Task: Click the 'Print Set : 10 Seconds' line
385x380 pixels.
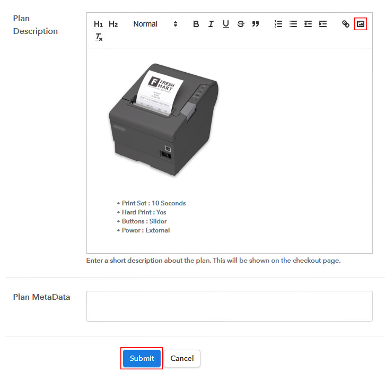Action: click(x=154, y=203)
